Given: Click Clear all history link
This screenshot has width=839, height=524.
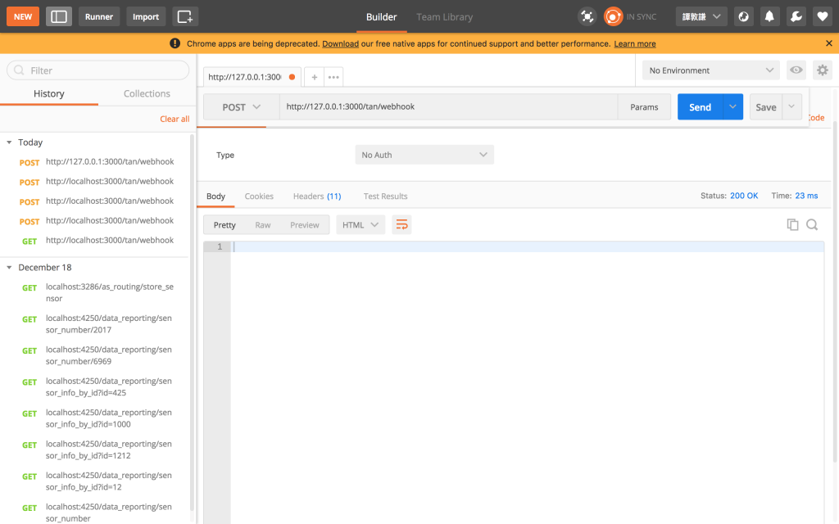Looking at the screenshot, I should (175, 119).
